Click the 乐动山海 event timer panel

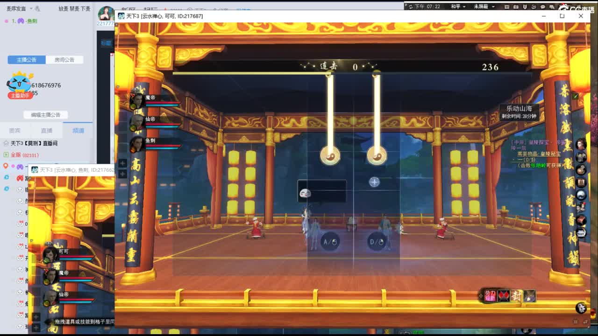pyautogui.click(x=519, y=112)
